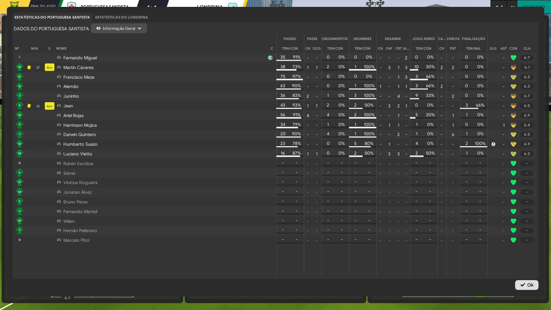Click Rubén Escobar's green condition heart
Viewport: 551px width, 310px height.
[513, 163]
